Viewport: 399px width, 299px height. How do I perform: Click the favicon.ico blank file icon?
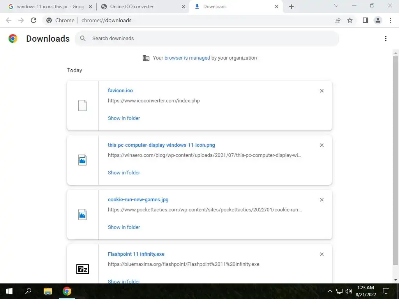(83, 106)
